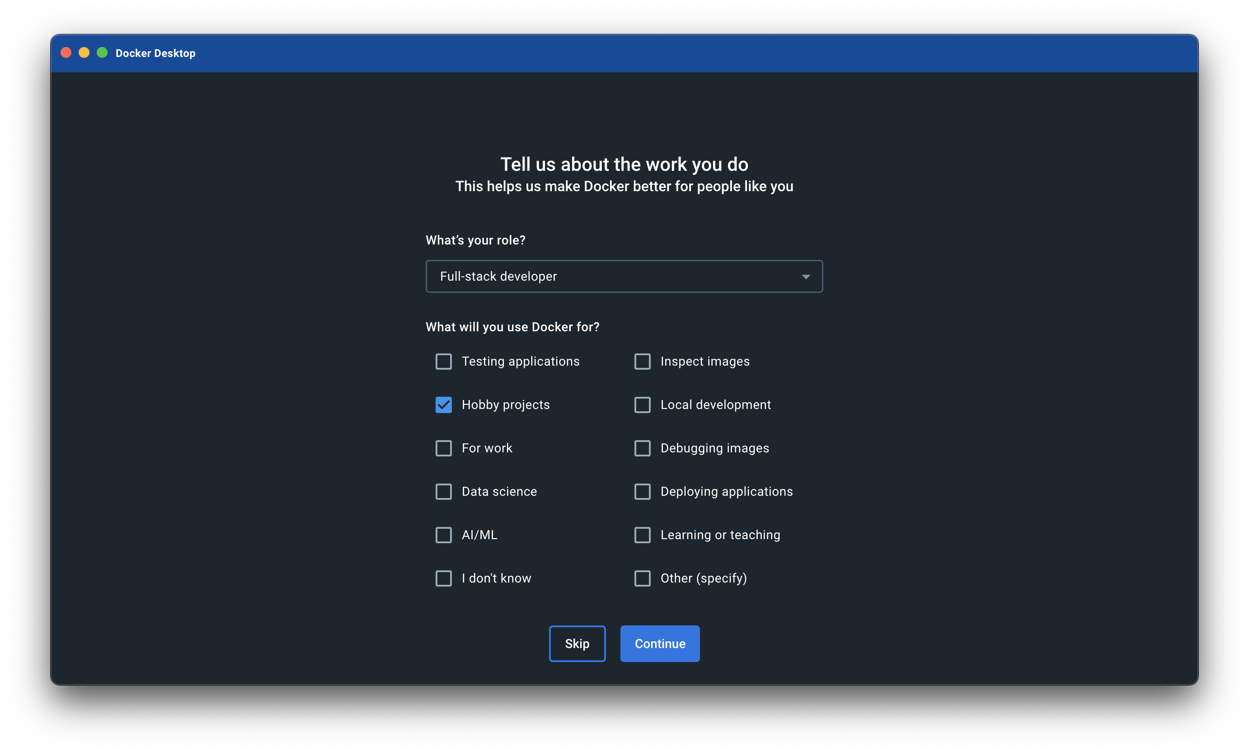Viewport: 1249px width, 752px height.
Task: Check the I don't know box
Action: [443, 578]
